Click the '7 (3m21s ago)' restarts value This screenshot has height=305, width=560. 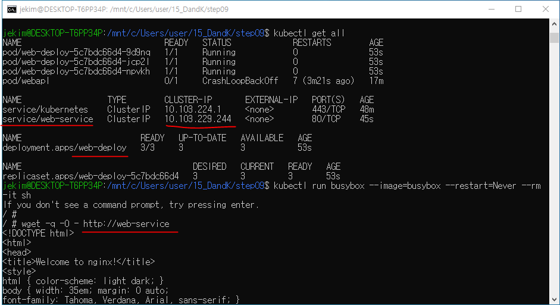[324, 81]
